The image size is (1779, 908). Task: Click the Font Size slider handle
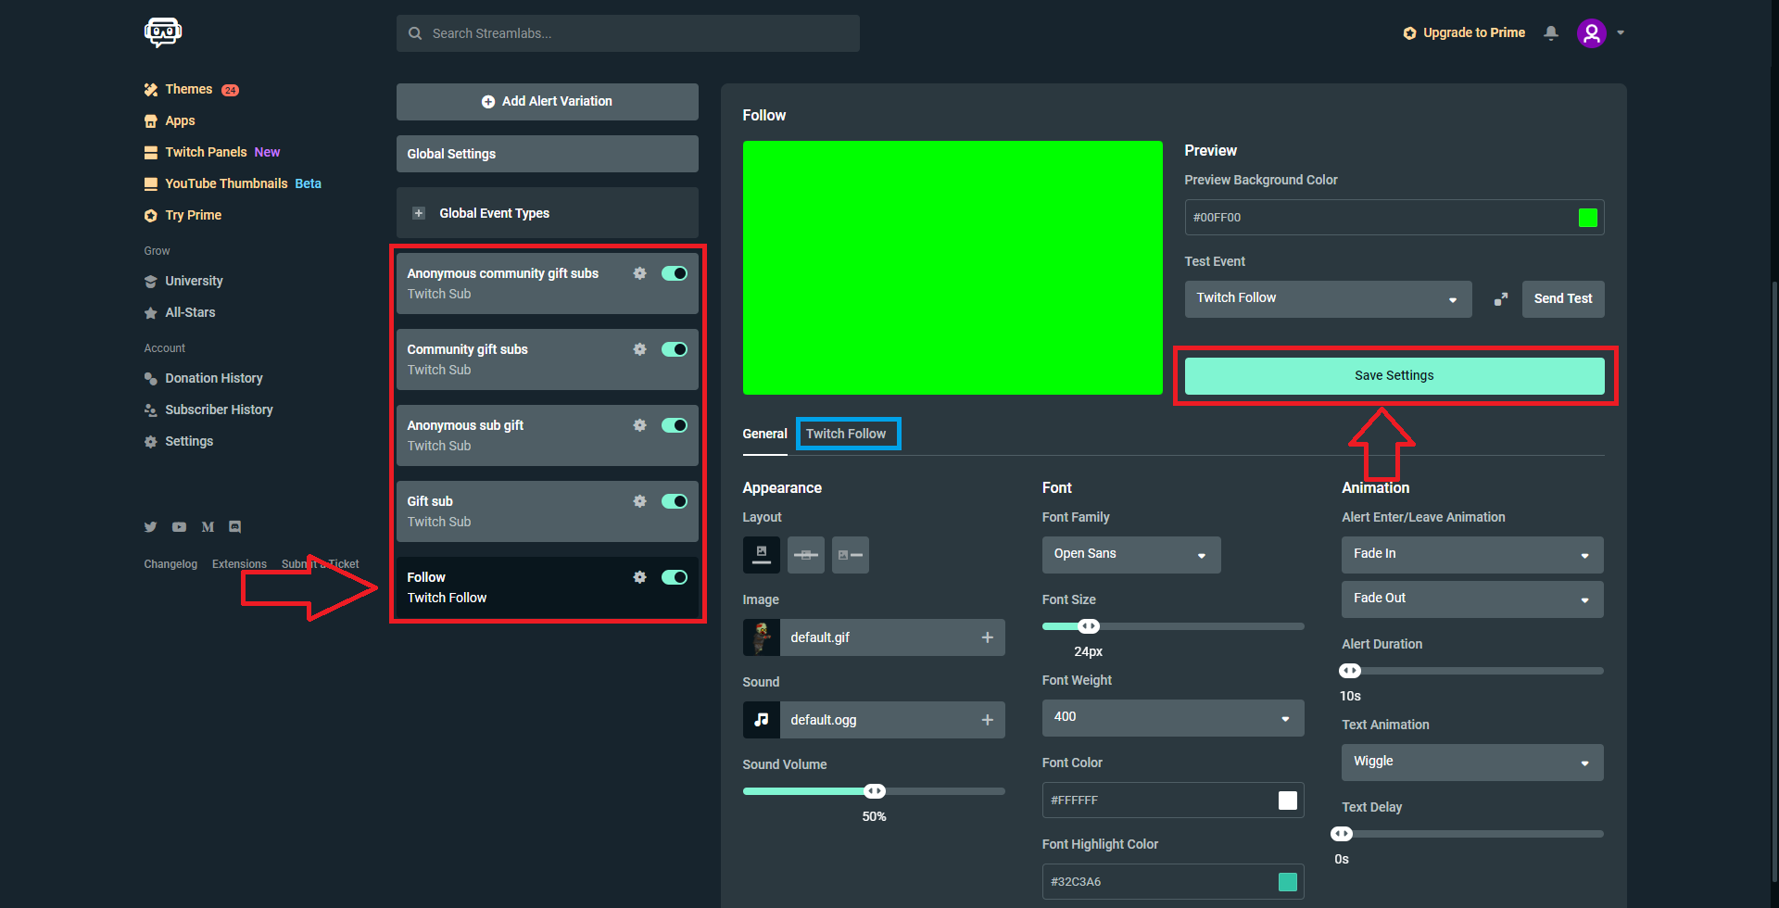click(x=1089, y=626)
